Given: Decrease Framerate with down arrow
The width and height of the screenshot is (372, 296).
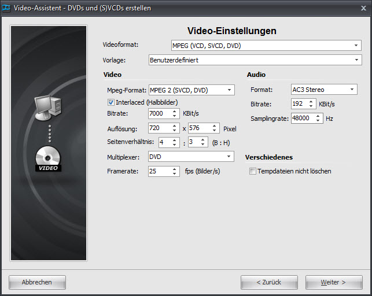Looking at the screenshot, I should pos(175,173).
